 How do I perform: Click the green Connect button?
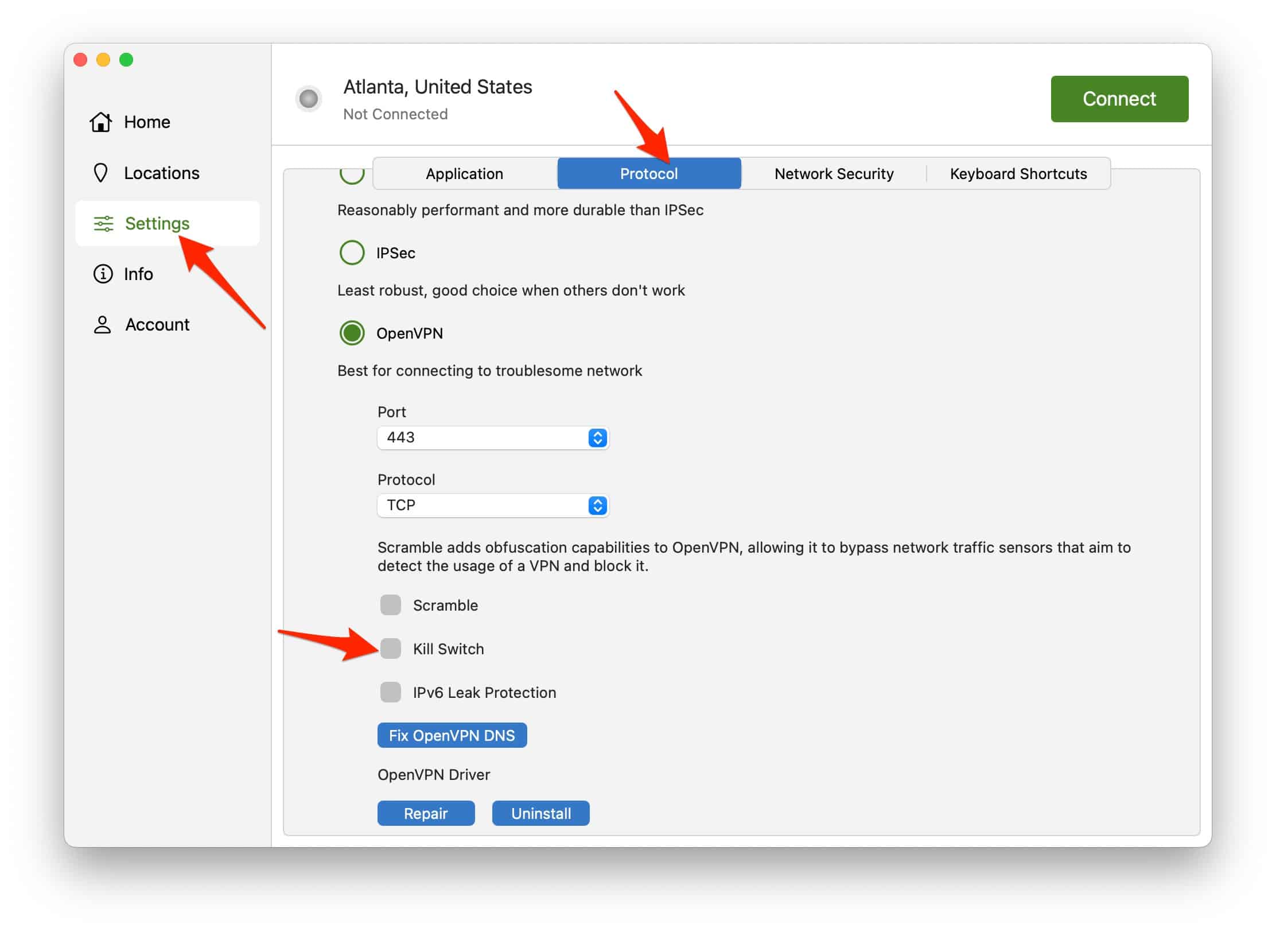coord(1119,99)
